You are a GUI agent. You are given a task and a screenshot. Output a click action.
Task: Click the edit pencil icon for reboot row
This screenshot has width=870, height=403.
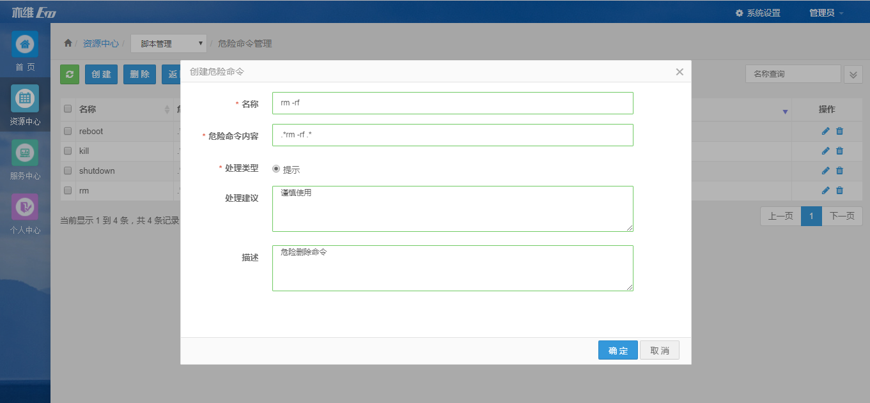point(825,131)
